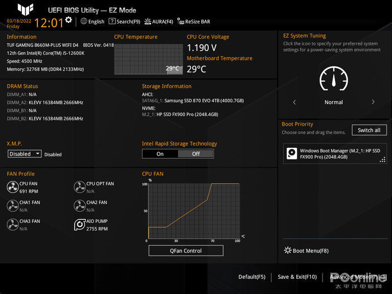Select the Windows Boot Manager boot entry
This screenshot has width=392, height=294.
pos(335,153)
